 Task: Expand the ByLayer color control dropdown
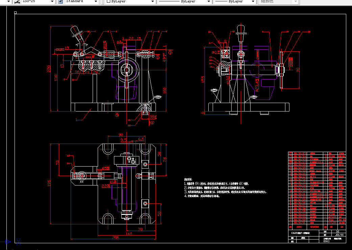(x=152, y=2)
